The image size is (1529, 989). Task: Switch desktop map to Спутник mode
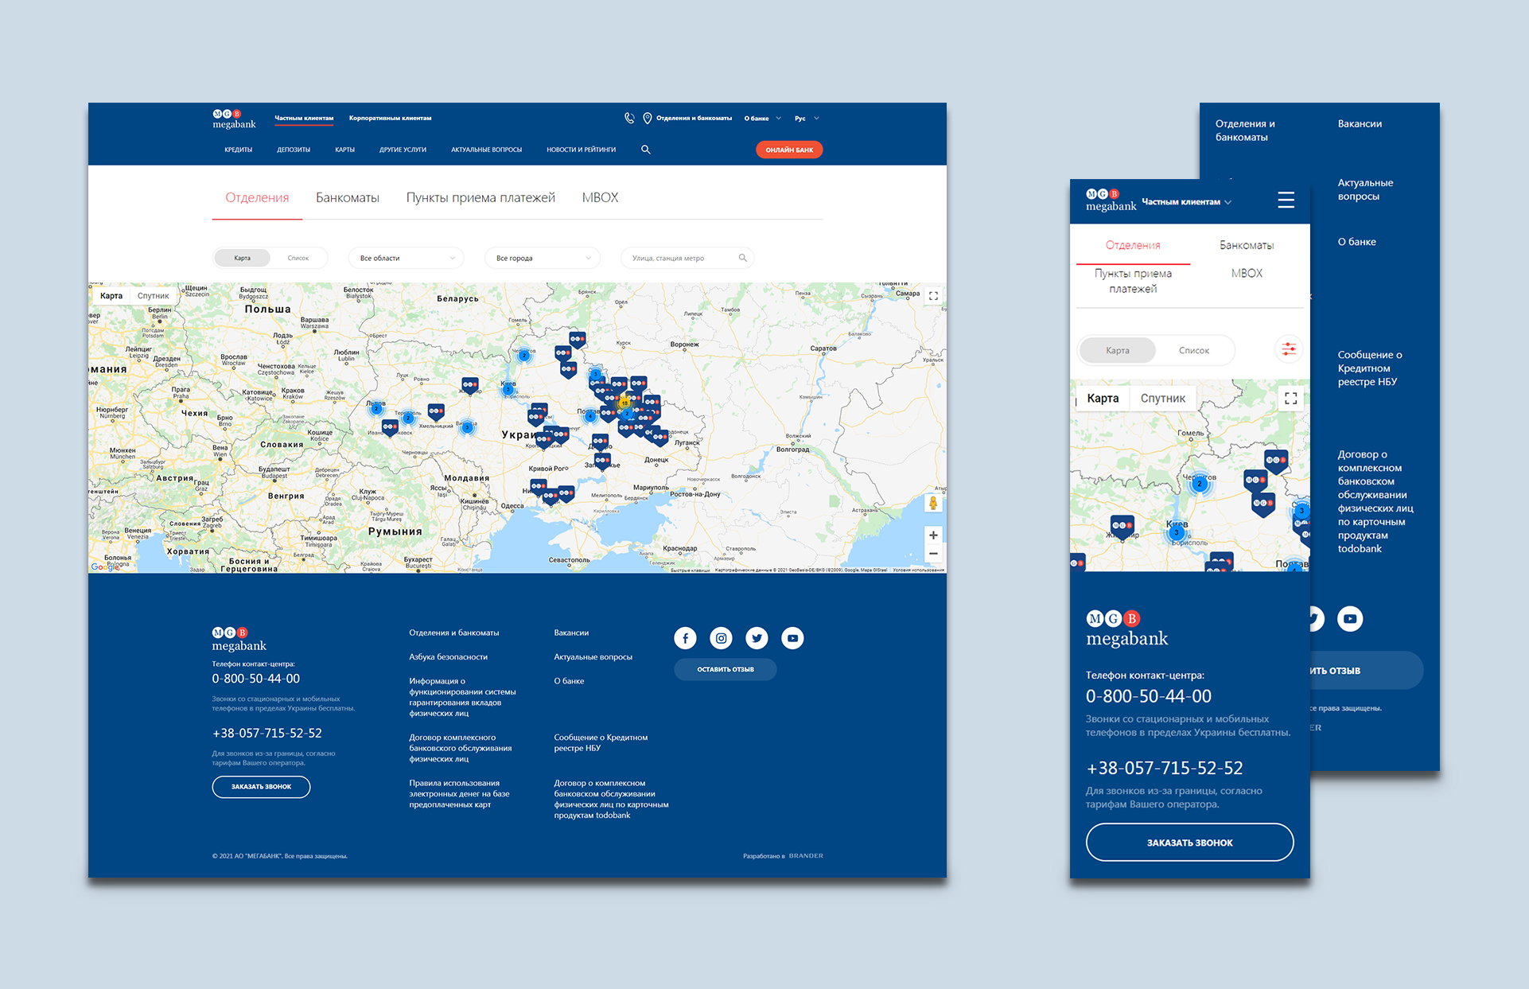(153, 296)
